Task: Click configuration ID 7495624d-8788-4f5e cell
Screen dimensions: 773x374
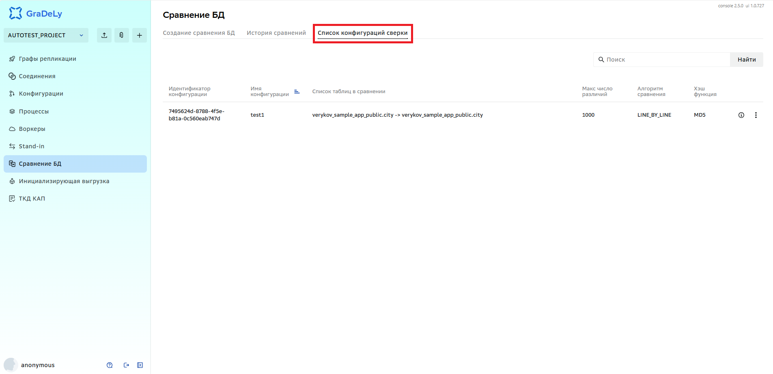Action: click(x=196, y=115)
